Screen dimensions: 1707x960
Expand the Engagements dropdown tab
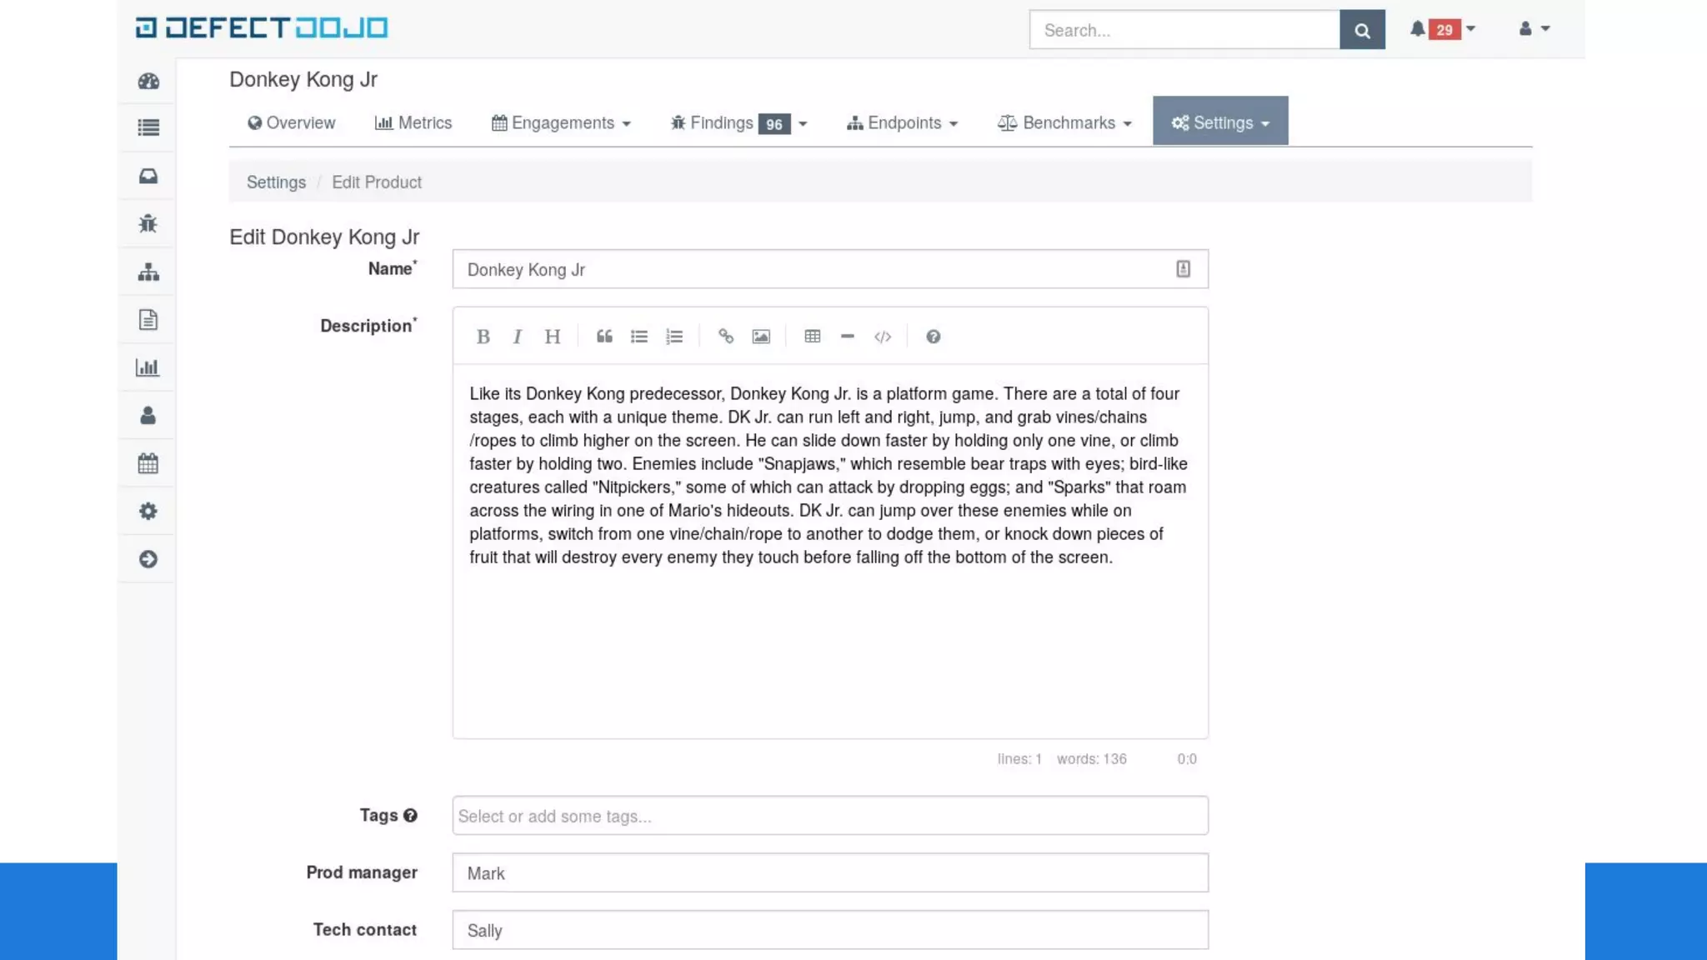point(561,122)
